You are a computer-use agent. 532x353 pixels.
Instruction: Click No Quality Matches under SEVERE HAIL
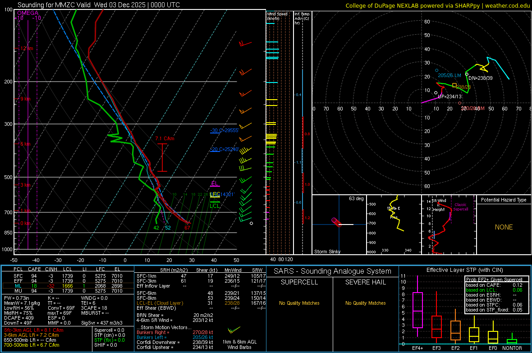[x=365, y=303]
